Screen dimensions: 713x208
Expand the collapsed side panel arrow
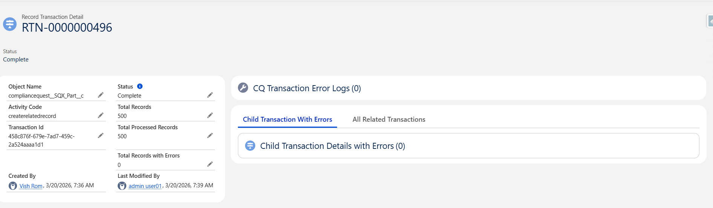coord(710,21)
